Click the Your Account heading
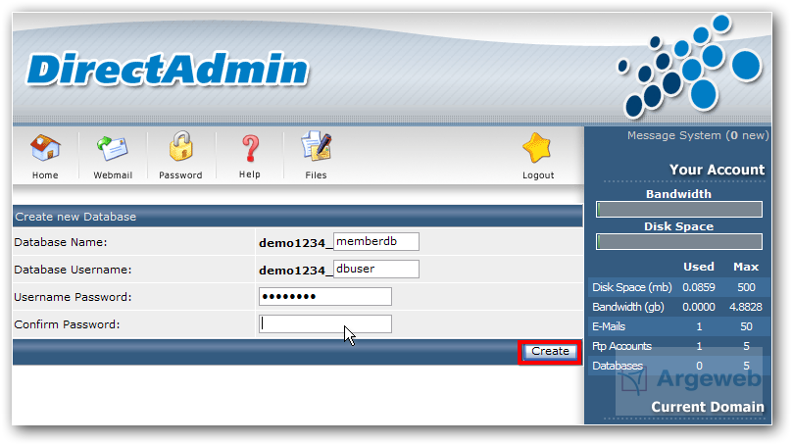This screenshot has height=445, width=792. click(717, 170)
